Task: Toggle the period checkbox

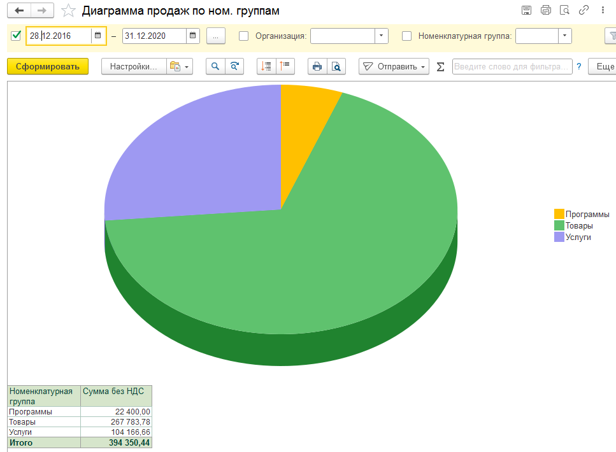Action: pyautogui.click(x=16, y=36)
